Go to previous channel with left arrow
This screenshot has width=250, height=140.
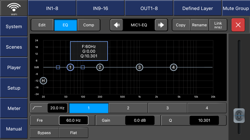[x=117, y=25]
